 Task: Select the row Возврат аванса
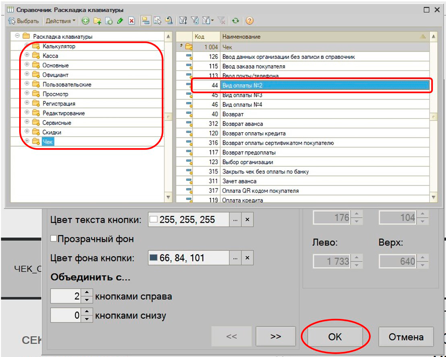click(x=243, y=124)
